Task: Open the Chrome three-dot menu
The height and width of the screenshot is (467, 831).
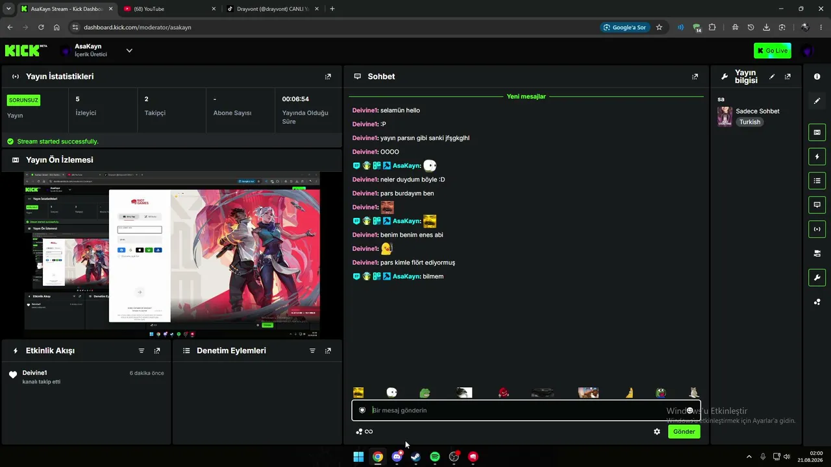Action: [x=822, y=27]
